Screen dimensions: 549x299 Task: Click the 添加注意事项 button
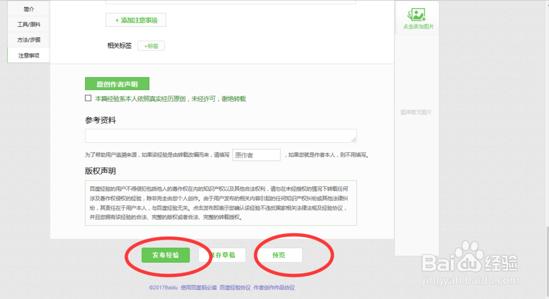click(136, 20)
